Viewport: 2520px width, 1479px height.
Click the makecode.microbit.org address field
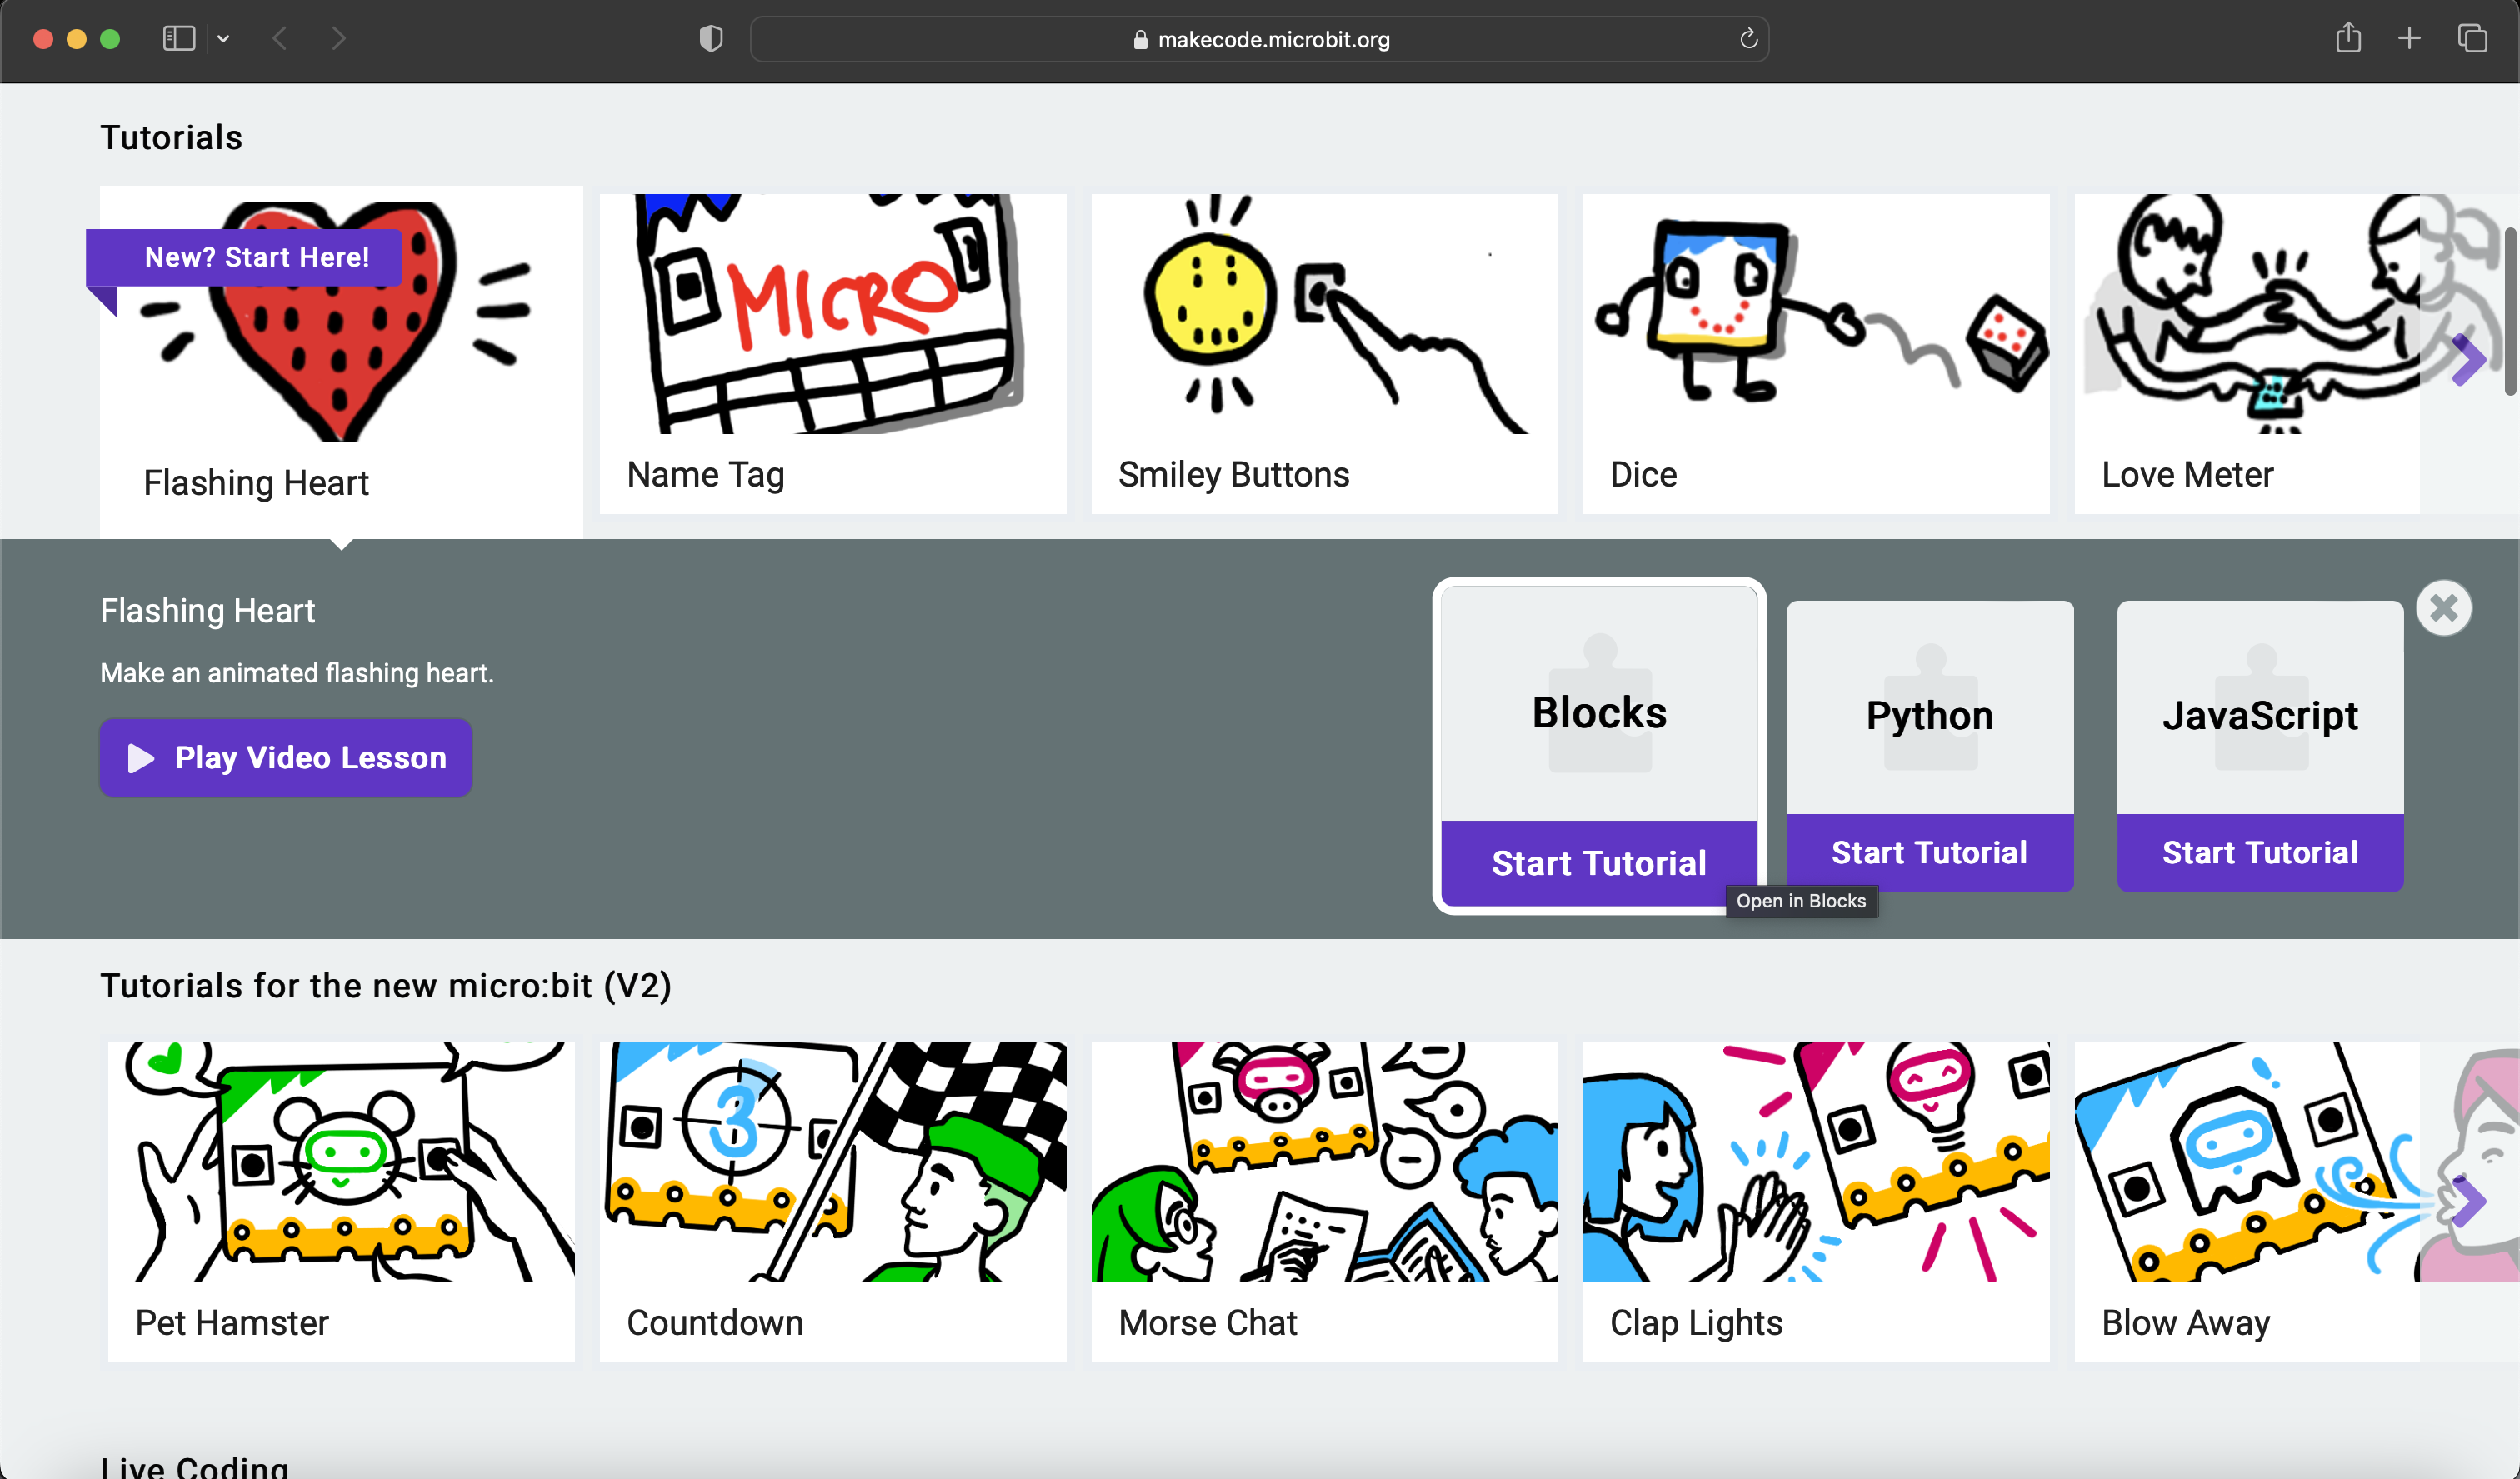click(1260, 39)
